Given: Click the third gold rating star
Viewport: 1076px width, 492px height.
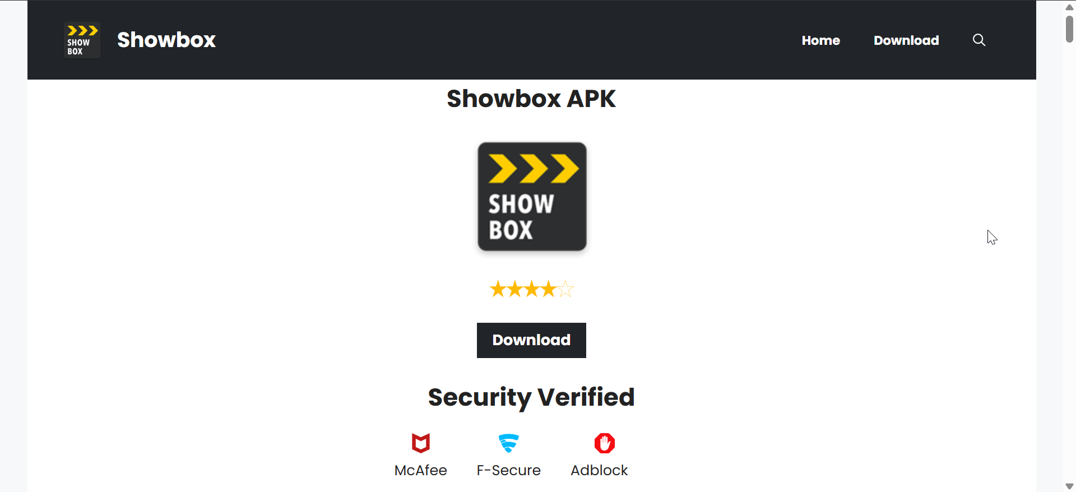Looking at the screenshot, I should tap(531, 289).
